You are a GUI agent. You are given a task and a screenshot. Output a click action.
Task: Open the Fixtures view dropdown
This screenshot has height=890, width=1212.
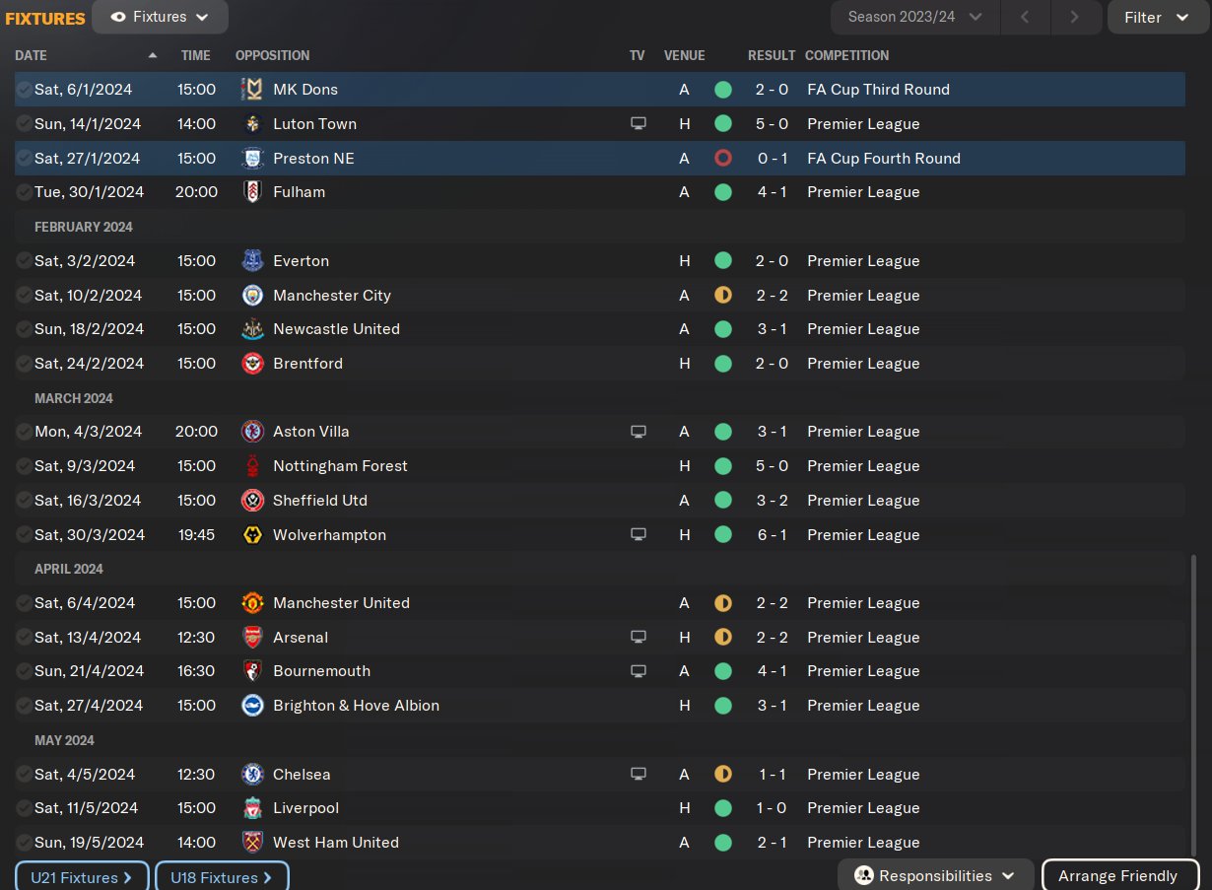pyautogui.click(x=160, y=17)
